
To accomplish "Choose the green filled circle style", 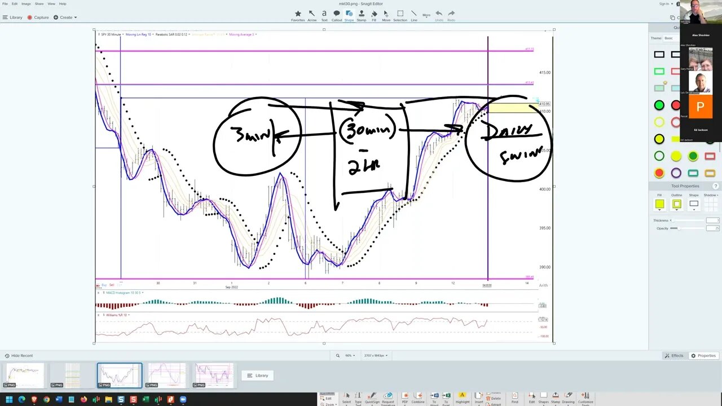I will pos(659,105).
